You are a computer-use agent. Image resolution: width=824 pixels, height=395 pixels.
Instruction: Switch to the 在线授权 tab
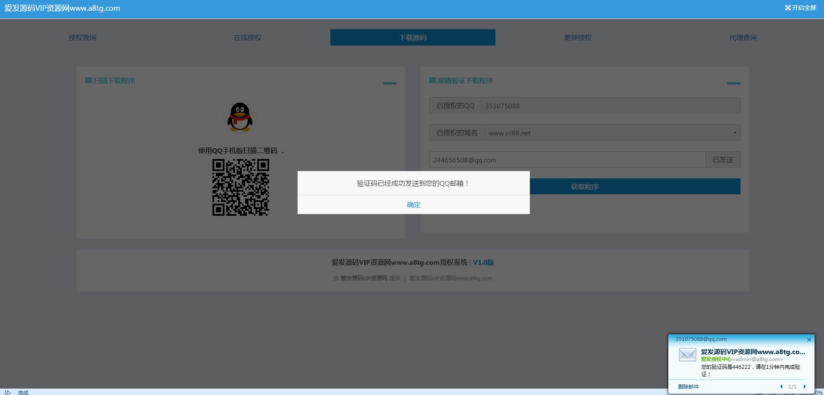click(247, 38)
